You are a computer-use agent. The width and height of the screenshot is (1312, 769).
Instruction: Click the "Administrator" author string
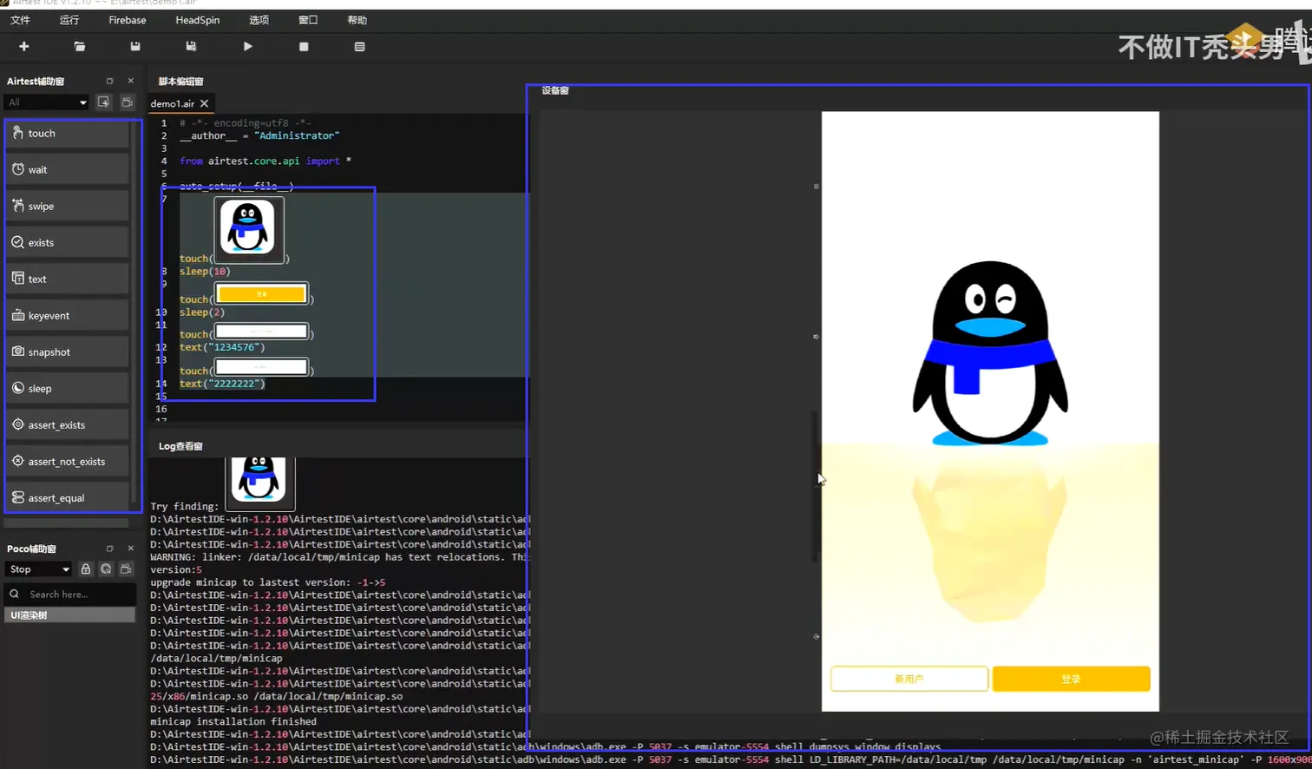pos(297,135)
